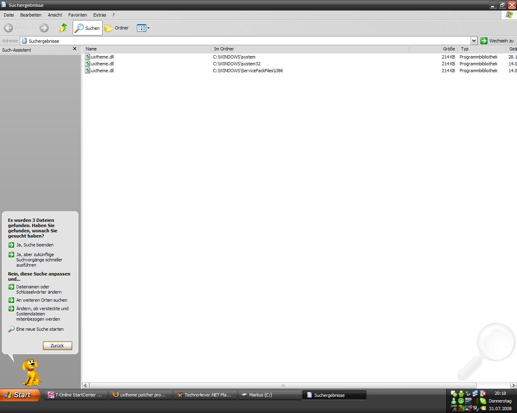Switch to the Firefox uxtheme patcher taskbar item
Screen dimensions: 517x413
140,395
